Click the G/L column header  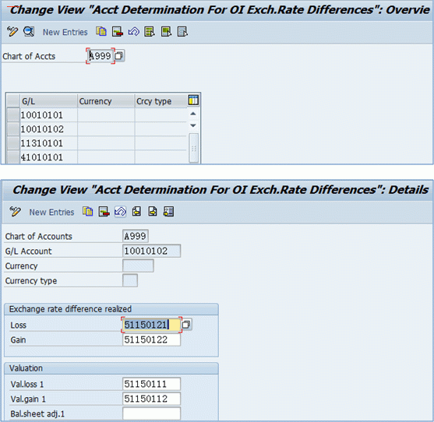[x=48, y=101]
